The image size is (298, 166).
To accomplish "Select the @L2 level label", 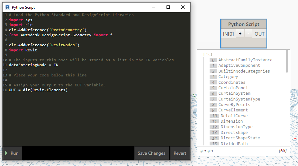I will 203,151.
